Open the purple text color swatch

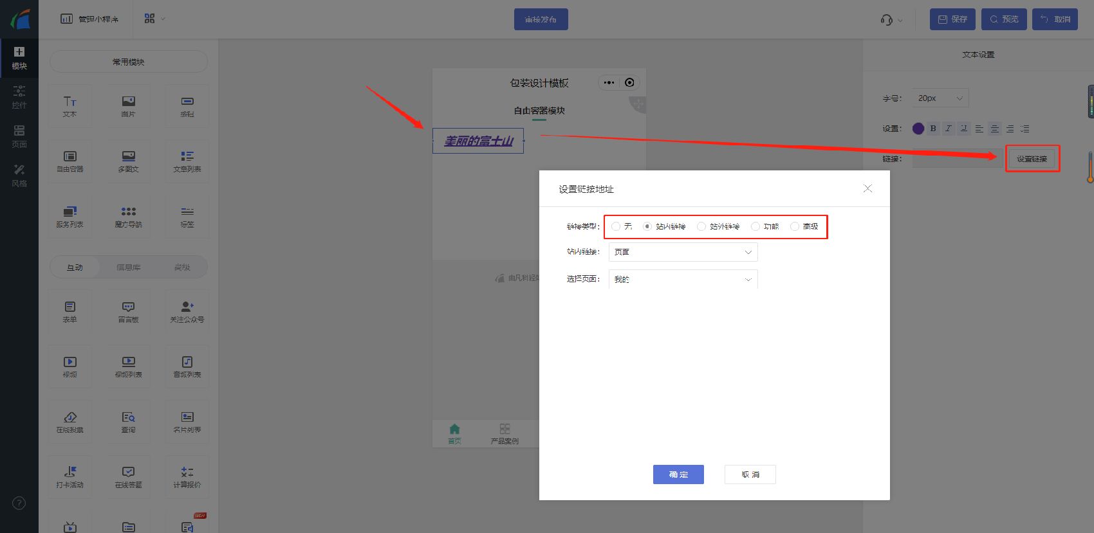[918, 129]
